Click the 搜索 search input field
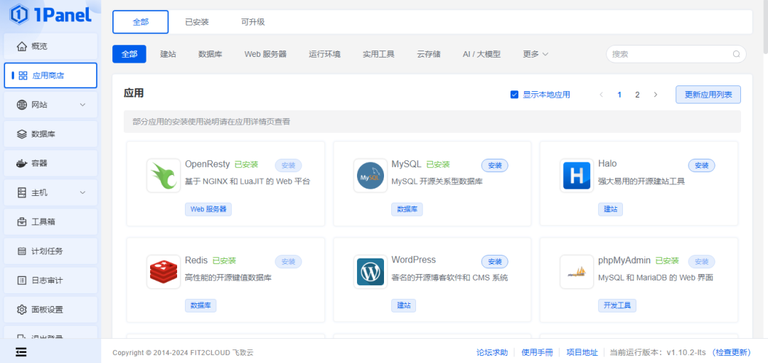The image size is (768, 363). [676, 54]
